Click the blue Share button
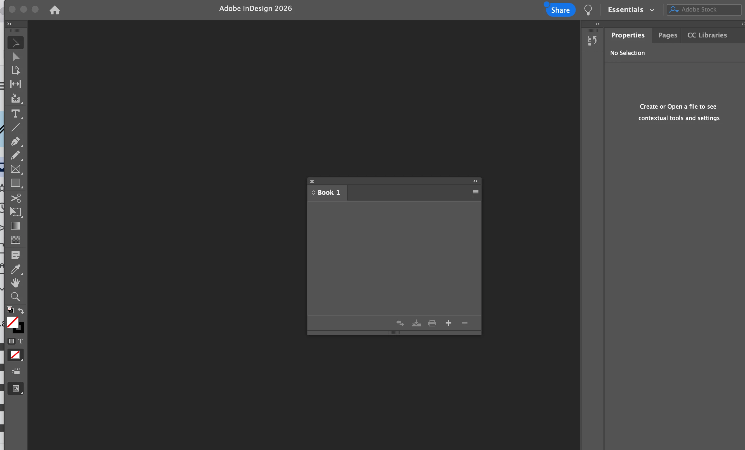 click(560, 10)
